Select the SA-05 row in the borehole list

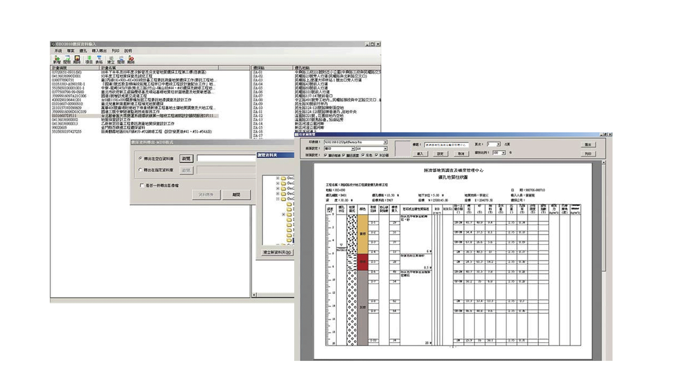(x=317, y=88)
